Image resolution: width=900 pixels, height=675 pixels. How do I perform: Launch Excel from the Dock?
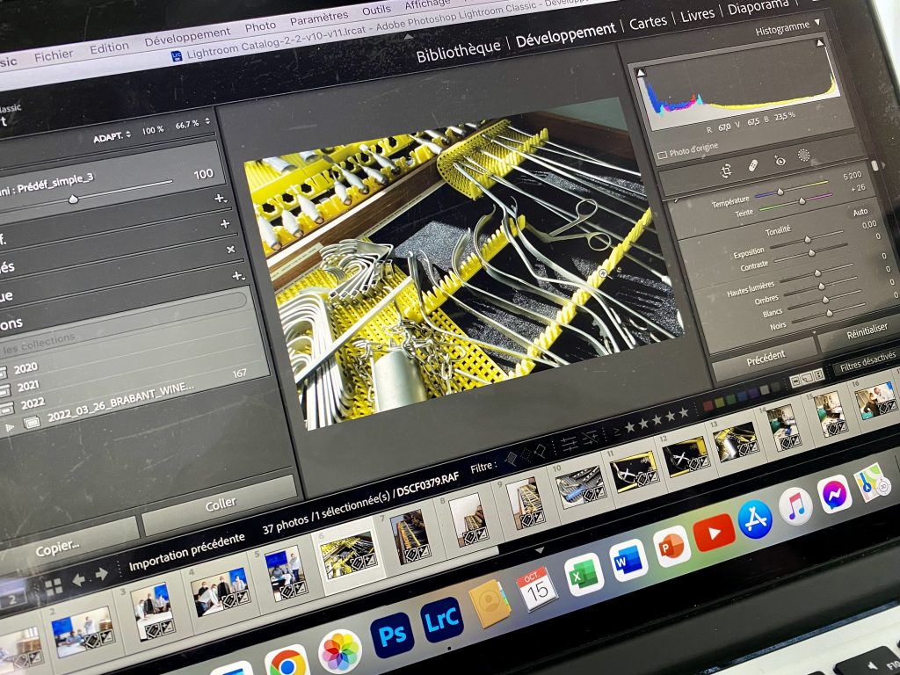(584, 575)
